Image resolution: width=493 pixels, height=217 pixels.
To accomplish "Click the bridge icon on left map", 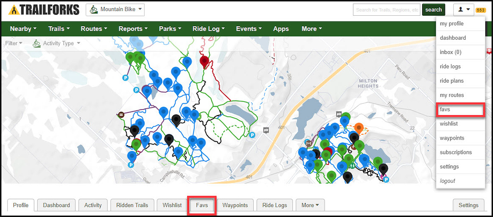I will 121,115.
